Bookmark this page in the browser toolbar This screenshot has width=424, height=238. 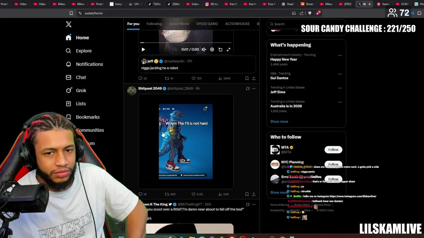pyautogui.click(x=71, y=13)
